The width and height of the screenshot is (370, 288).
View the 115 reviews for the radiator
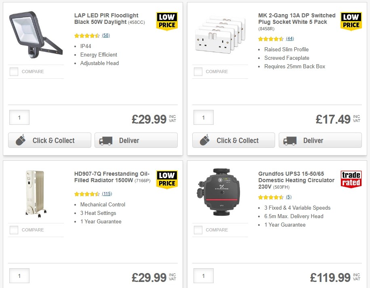[x=106, y=194]
